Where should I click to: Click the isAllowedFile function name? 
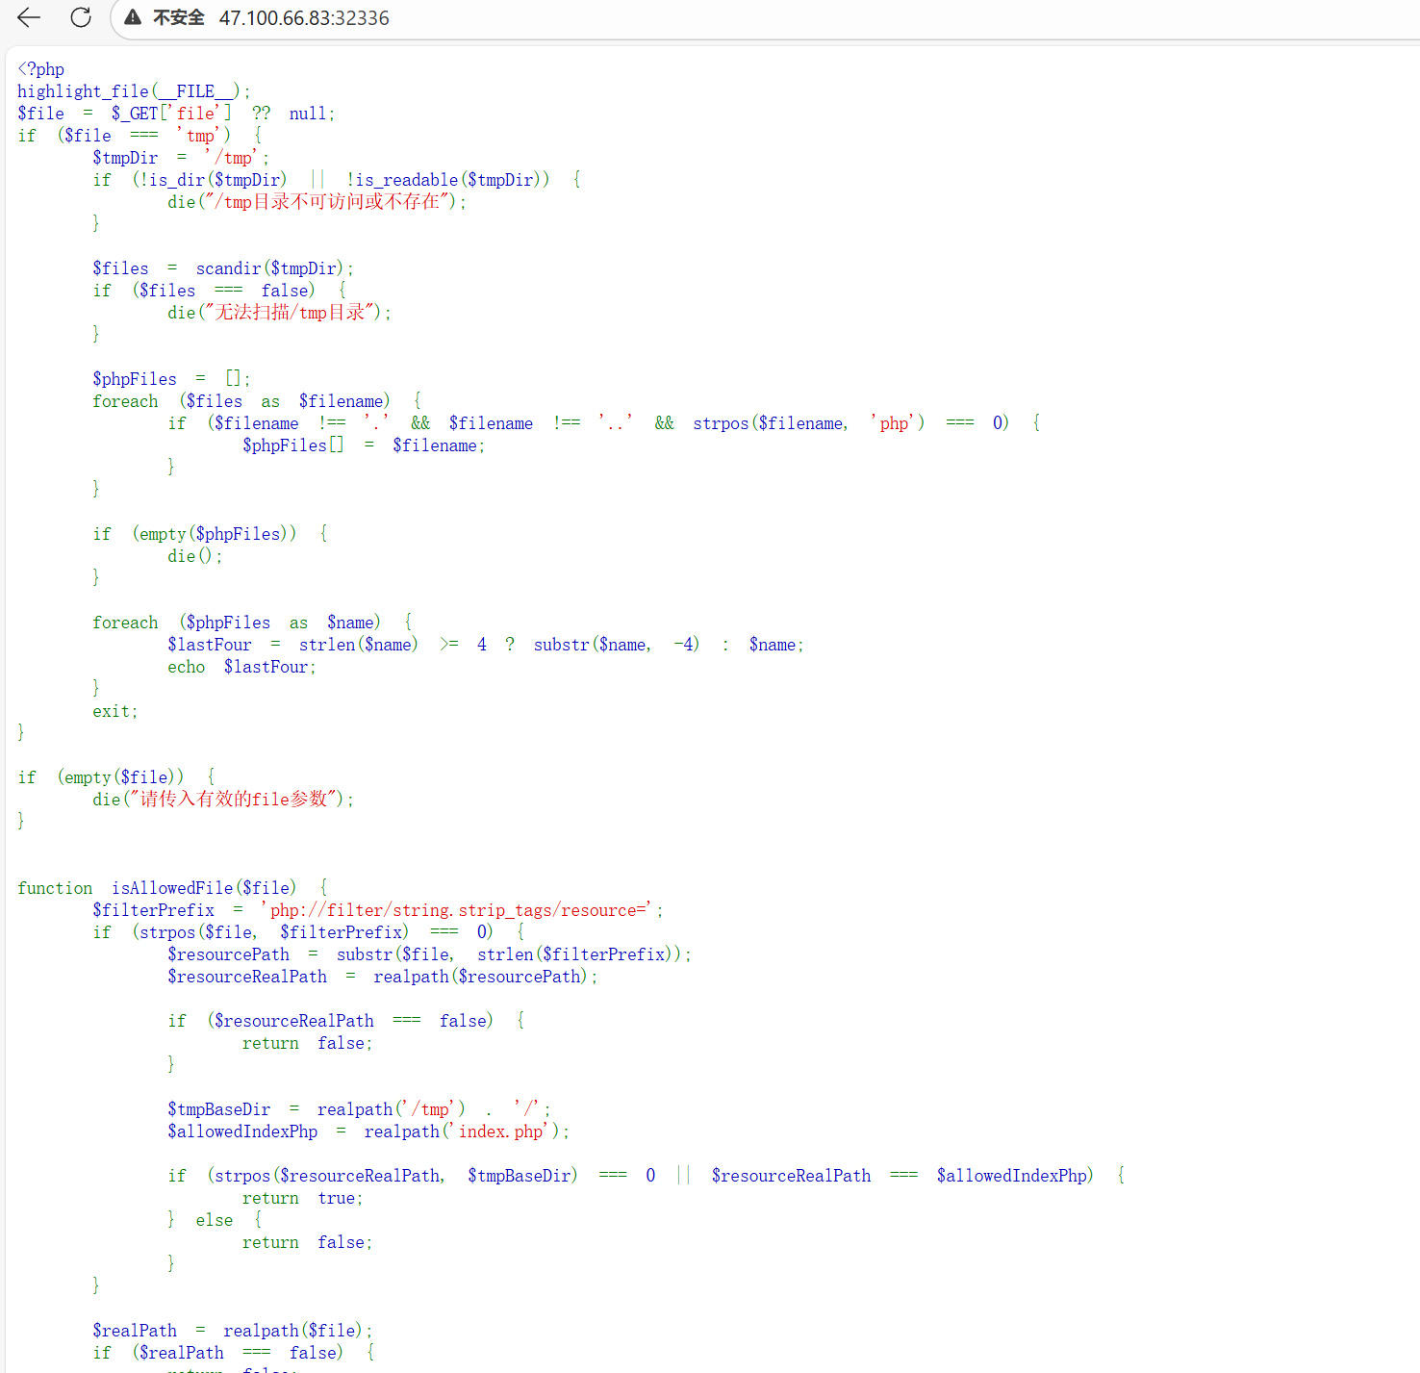coord(171,887)
